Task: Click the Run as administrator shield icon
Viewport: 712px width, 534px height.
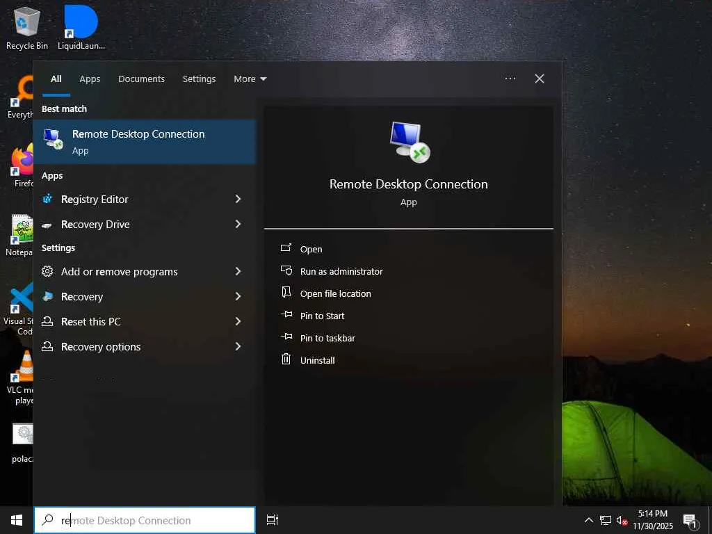Action: coord(286,270)
